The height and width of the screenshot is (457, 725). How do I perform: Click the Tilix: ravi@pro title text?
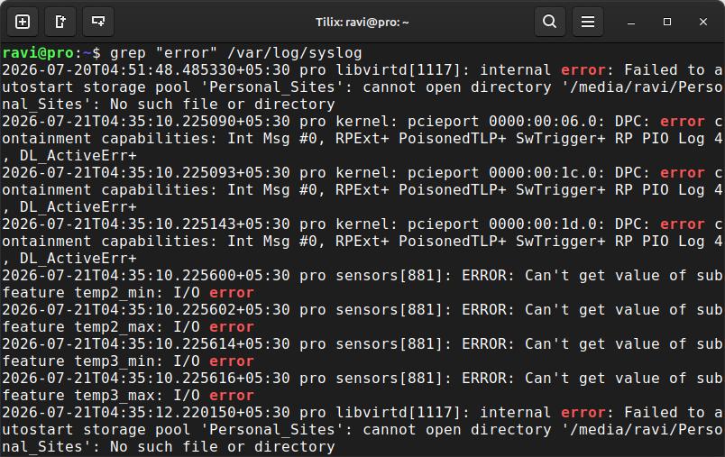[362, 23]
